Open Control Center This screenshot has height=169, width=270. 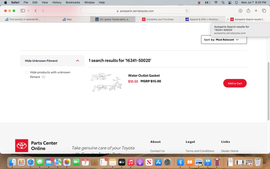(230, 2)
